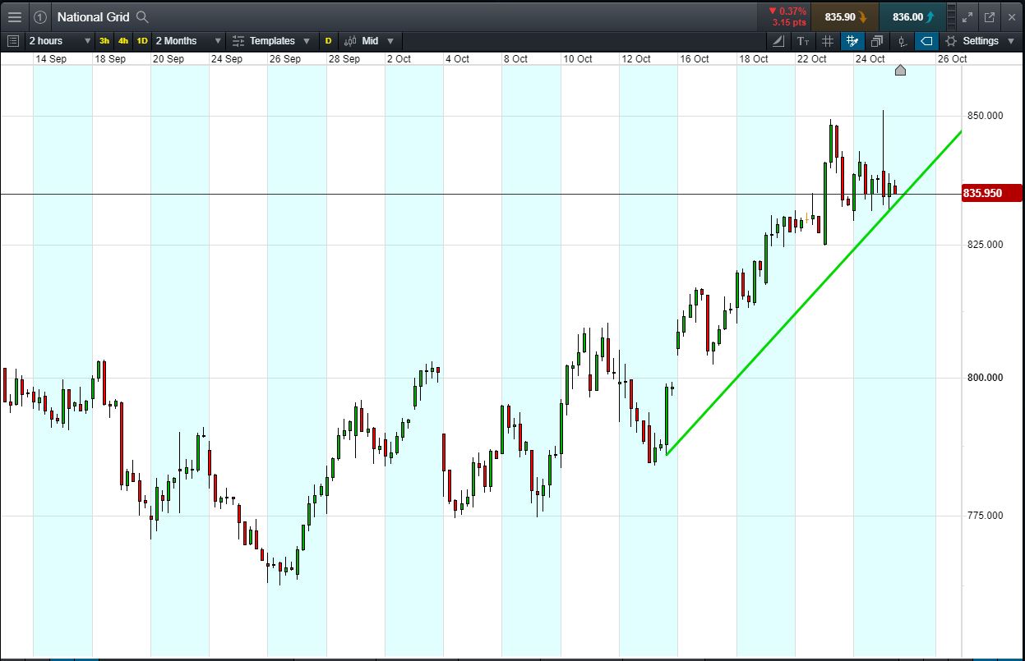Click the grey time marker near 24 Oct
Viewport: 1025px width, 661px height.
(x=900, y=71)
